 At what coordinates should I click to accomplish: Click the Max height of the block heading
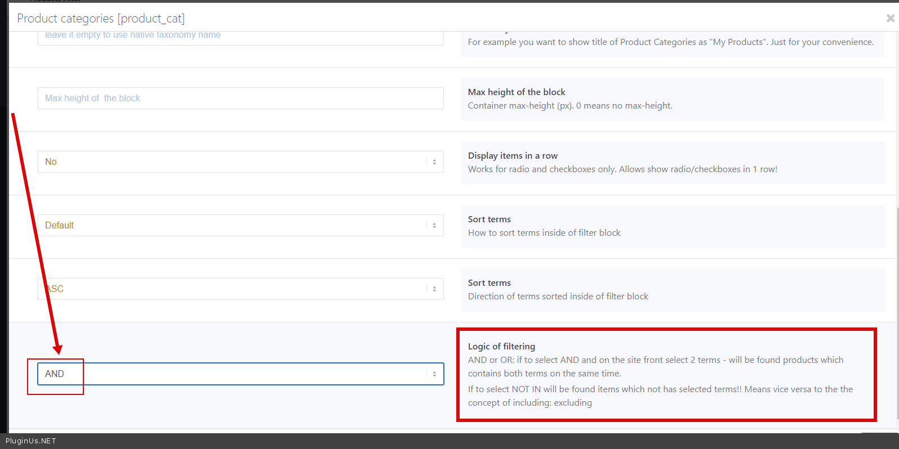(x=517, y=92)
